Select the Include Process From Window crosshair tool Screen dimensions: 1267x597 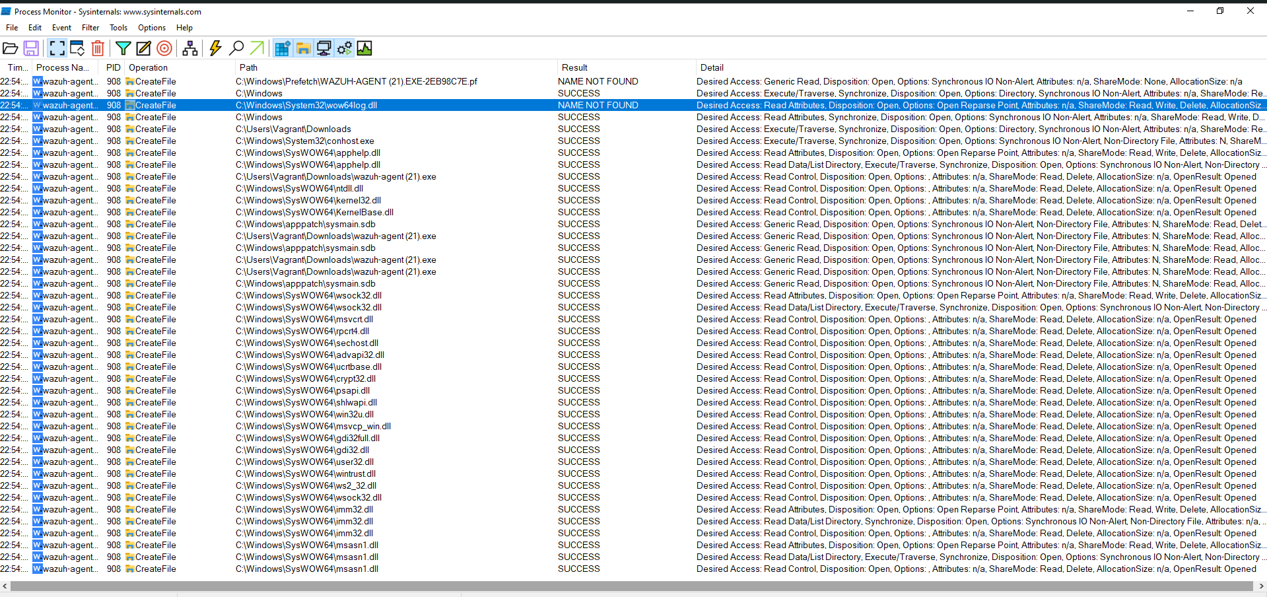click(164, 48)
